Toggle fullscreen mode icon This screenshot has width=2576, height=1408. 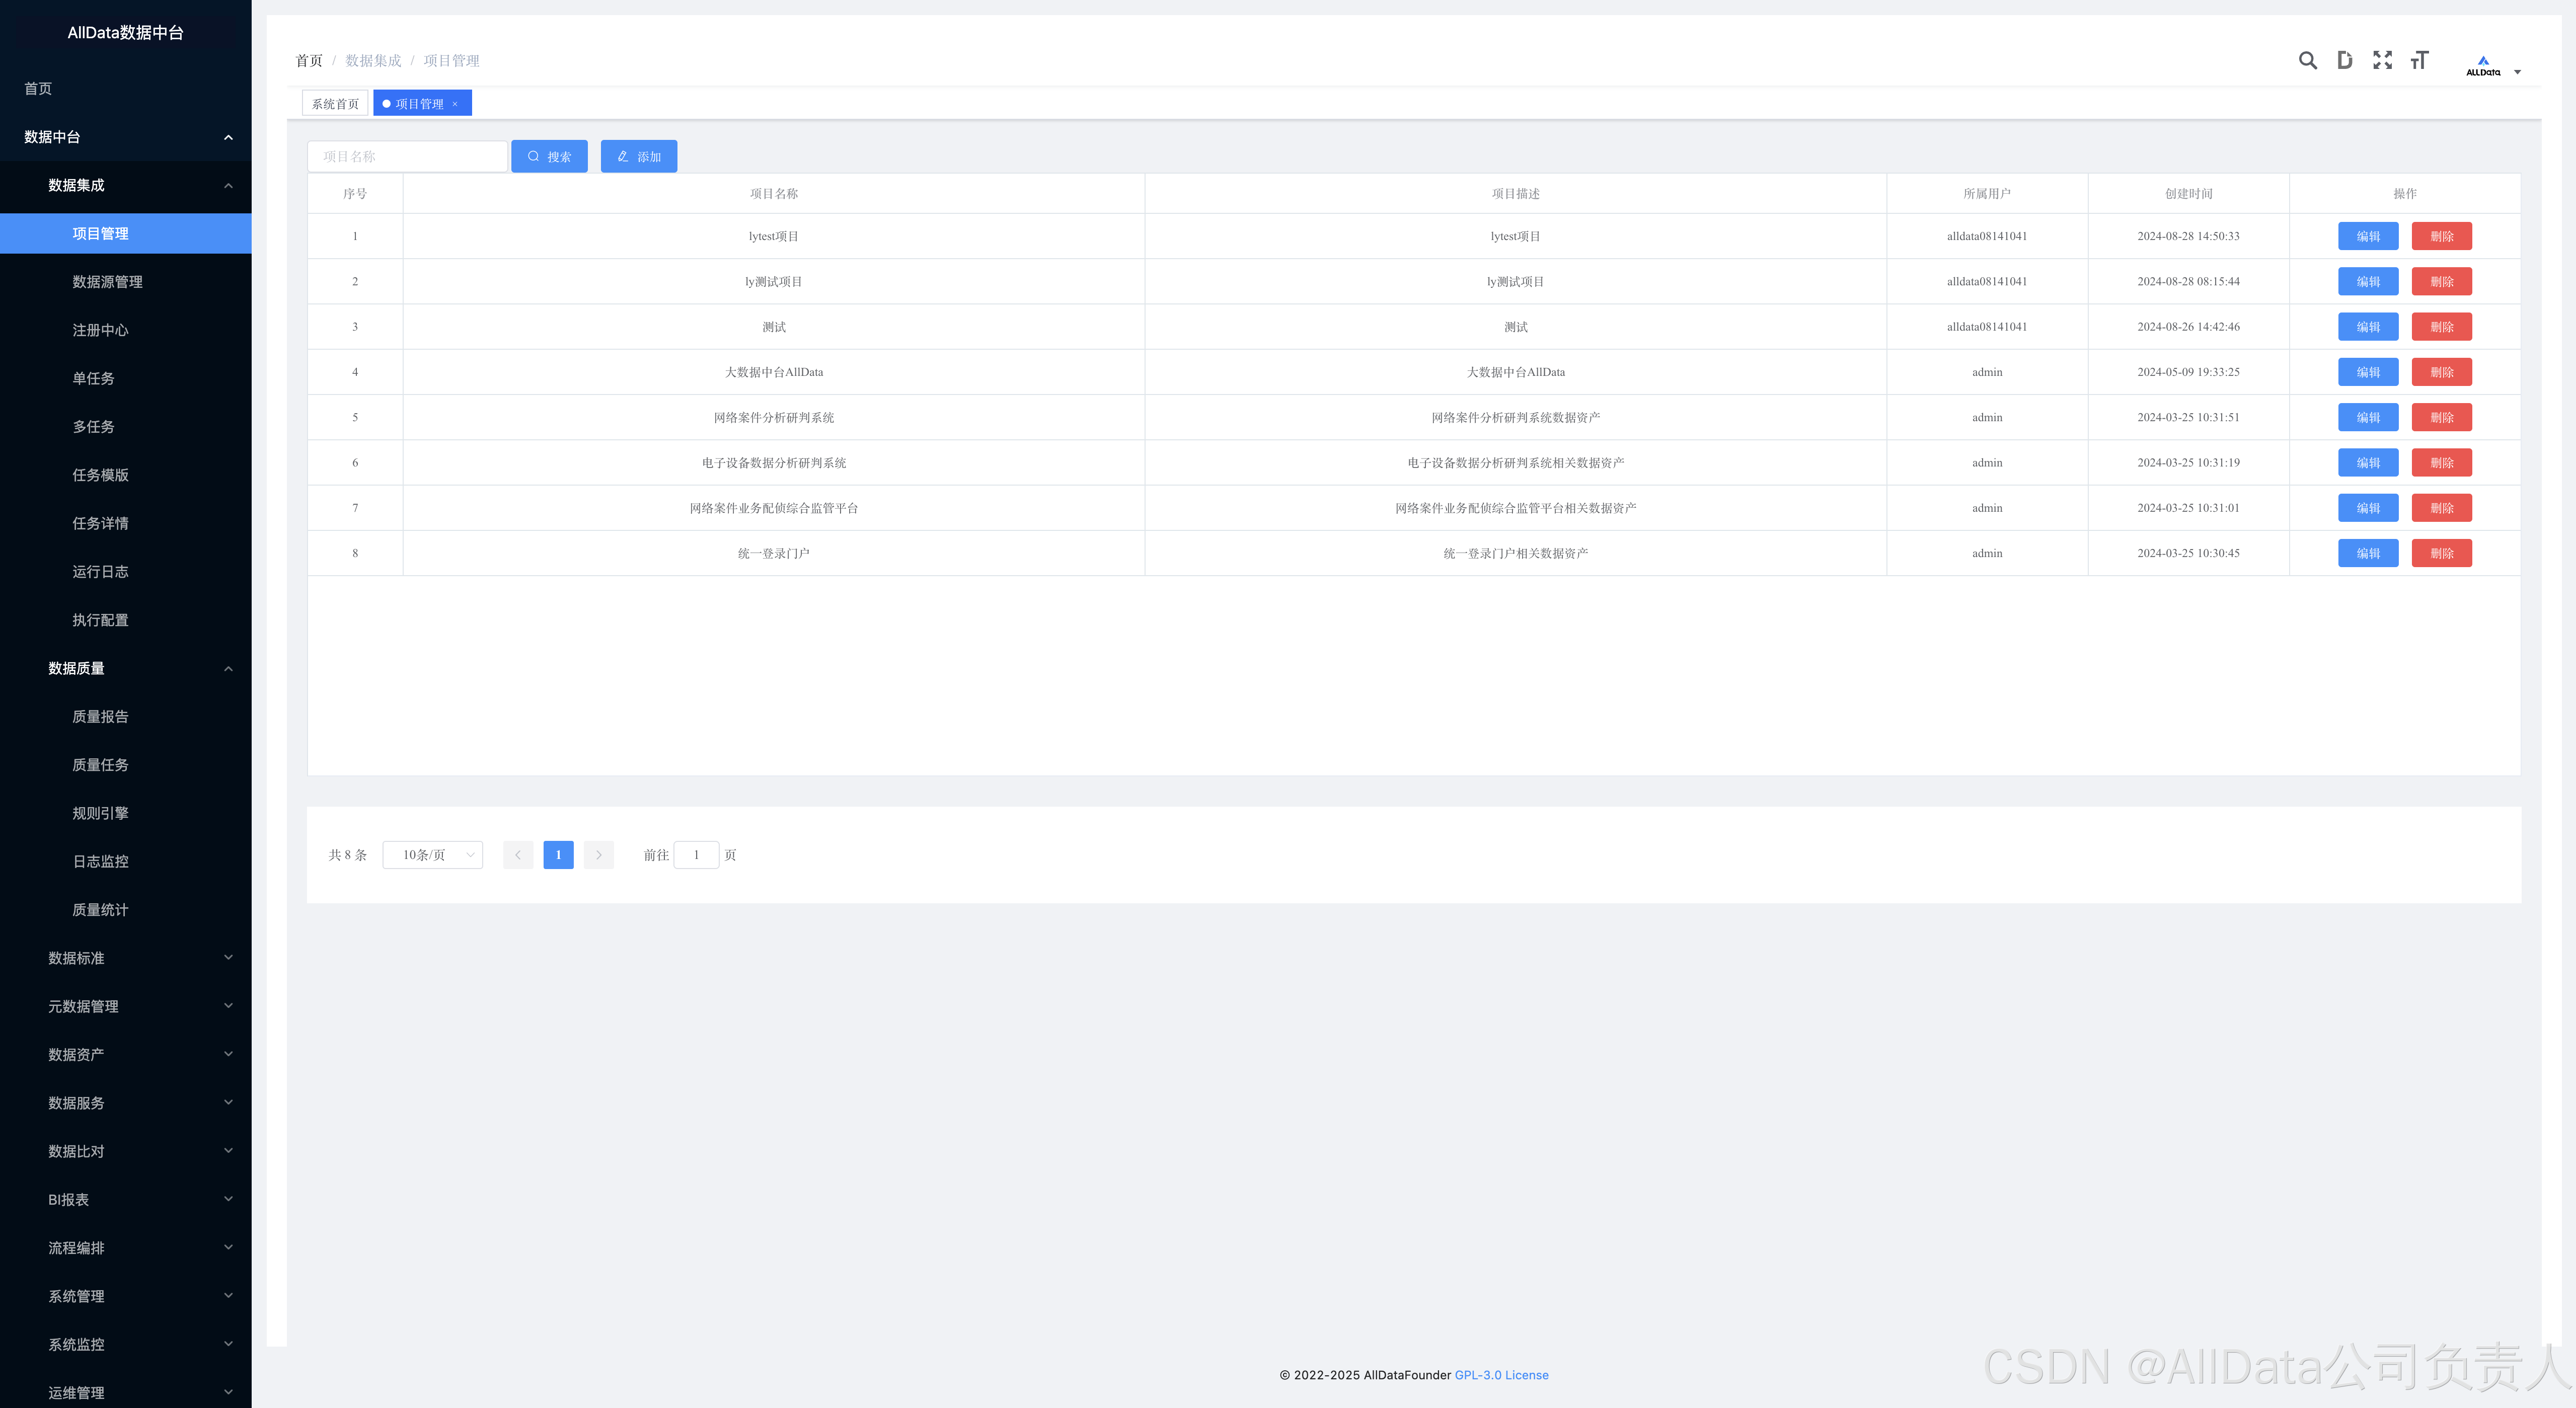[x=2382, y=60]
